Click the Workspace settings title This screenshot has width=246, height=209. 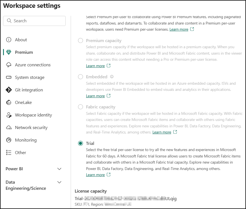pyautogui.click(x=32, y=6)
